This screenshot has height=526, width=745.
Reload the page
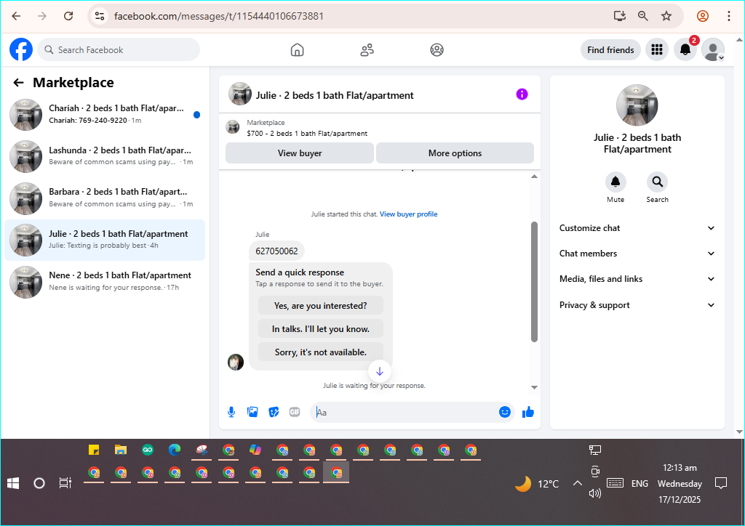[x=68, y=16]
